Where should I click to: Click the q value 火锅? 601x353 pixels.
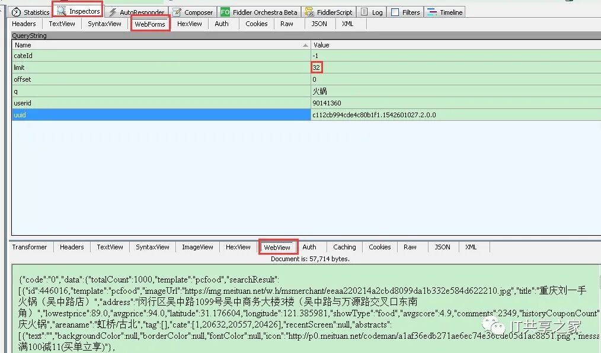point(319,91)
